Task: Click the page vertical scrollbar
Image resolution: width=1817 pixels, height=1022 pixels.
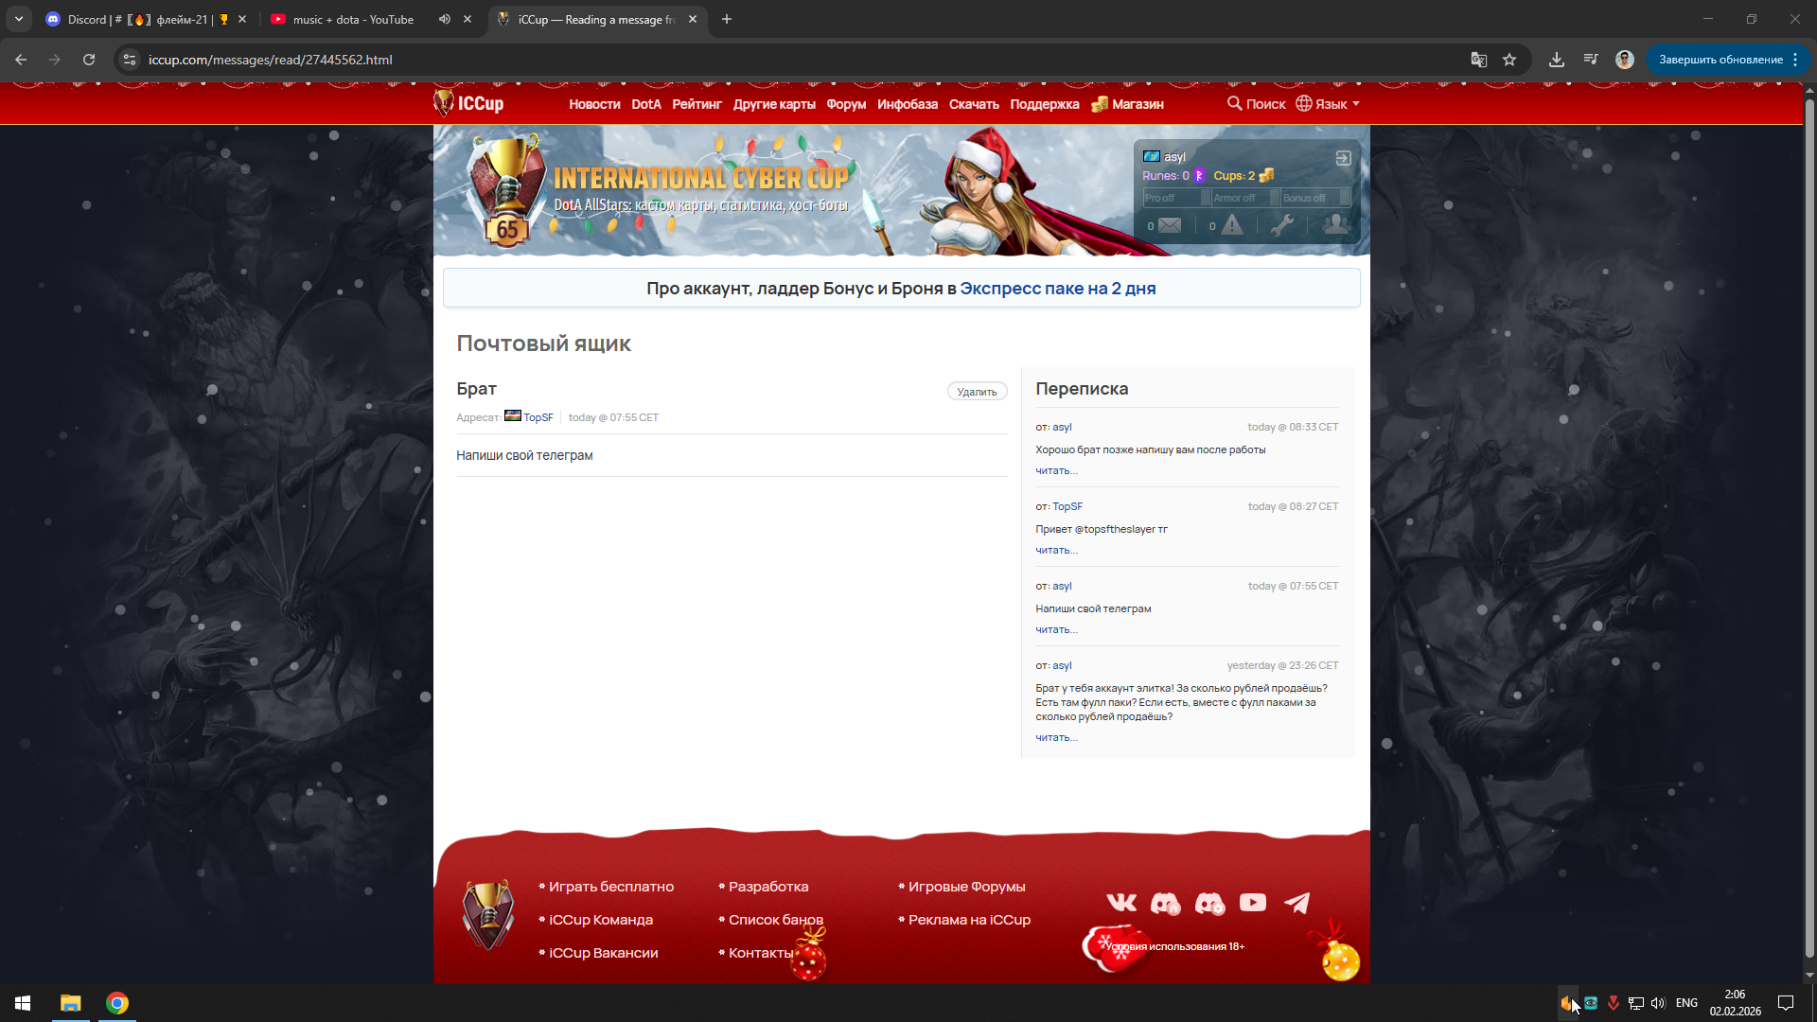Action: (1809, 530)
